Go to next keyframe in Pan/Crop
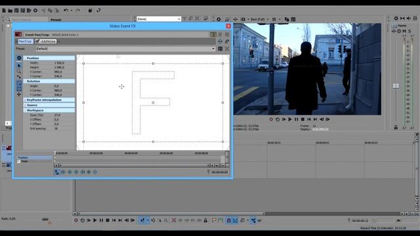Screen dimensions: 420x236 coord(76,172)
